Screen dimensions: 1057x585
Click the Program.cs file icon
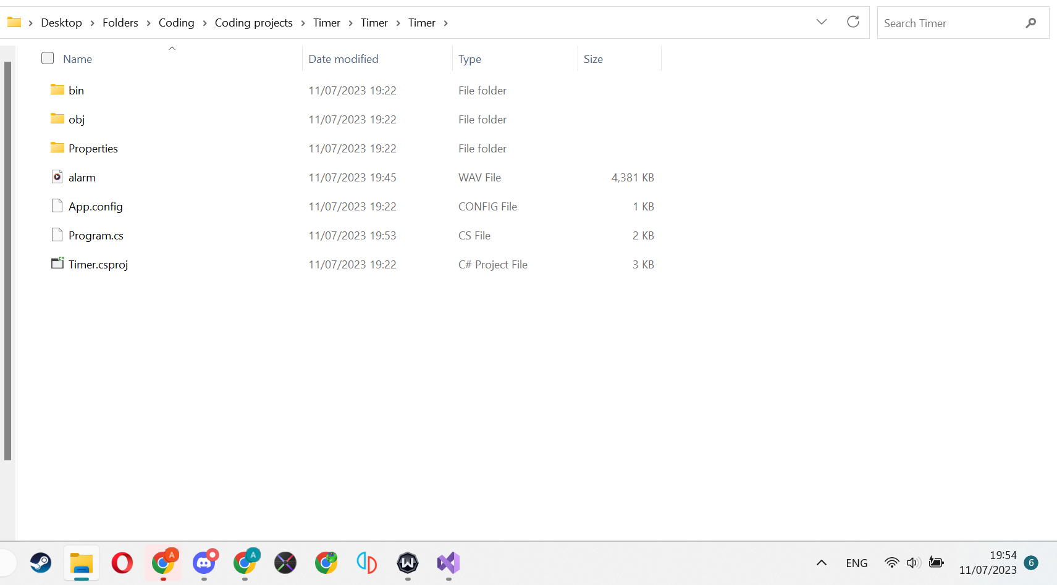[x=57, y=234]
